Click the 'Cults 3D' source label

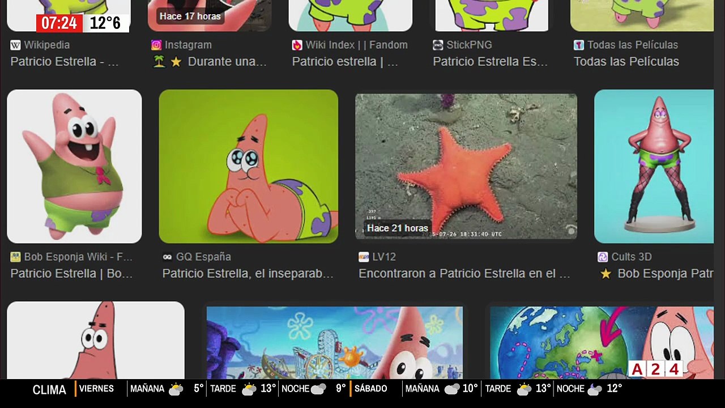pyautogui.click(x=631, y=257)
